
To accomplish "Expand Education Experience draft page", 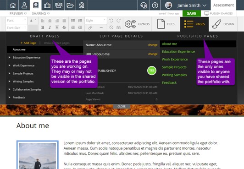I will pos(9,57).
